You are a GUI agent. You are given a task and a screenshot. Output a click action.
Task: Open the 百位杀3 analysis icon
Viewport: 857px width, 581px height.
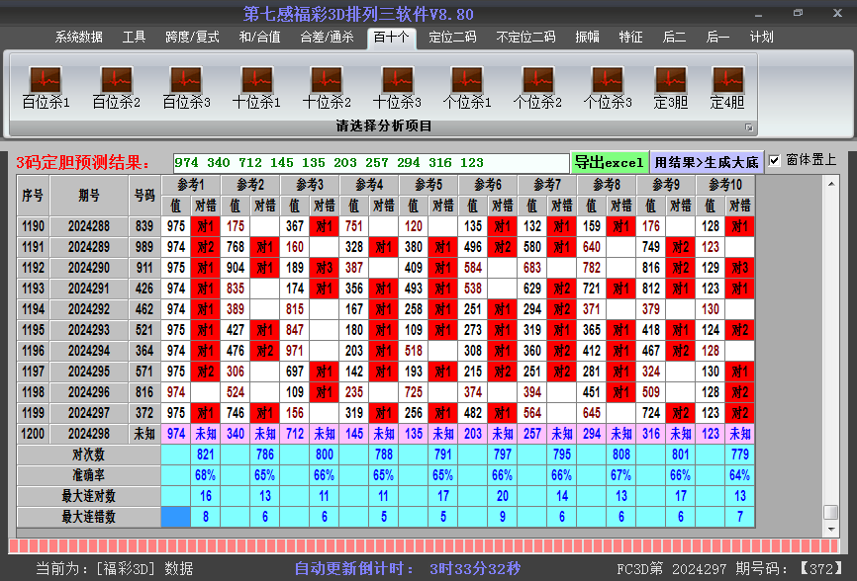(x=186, y=87)
